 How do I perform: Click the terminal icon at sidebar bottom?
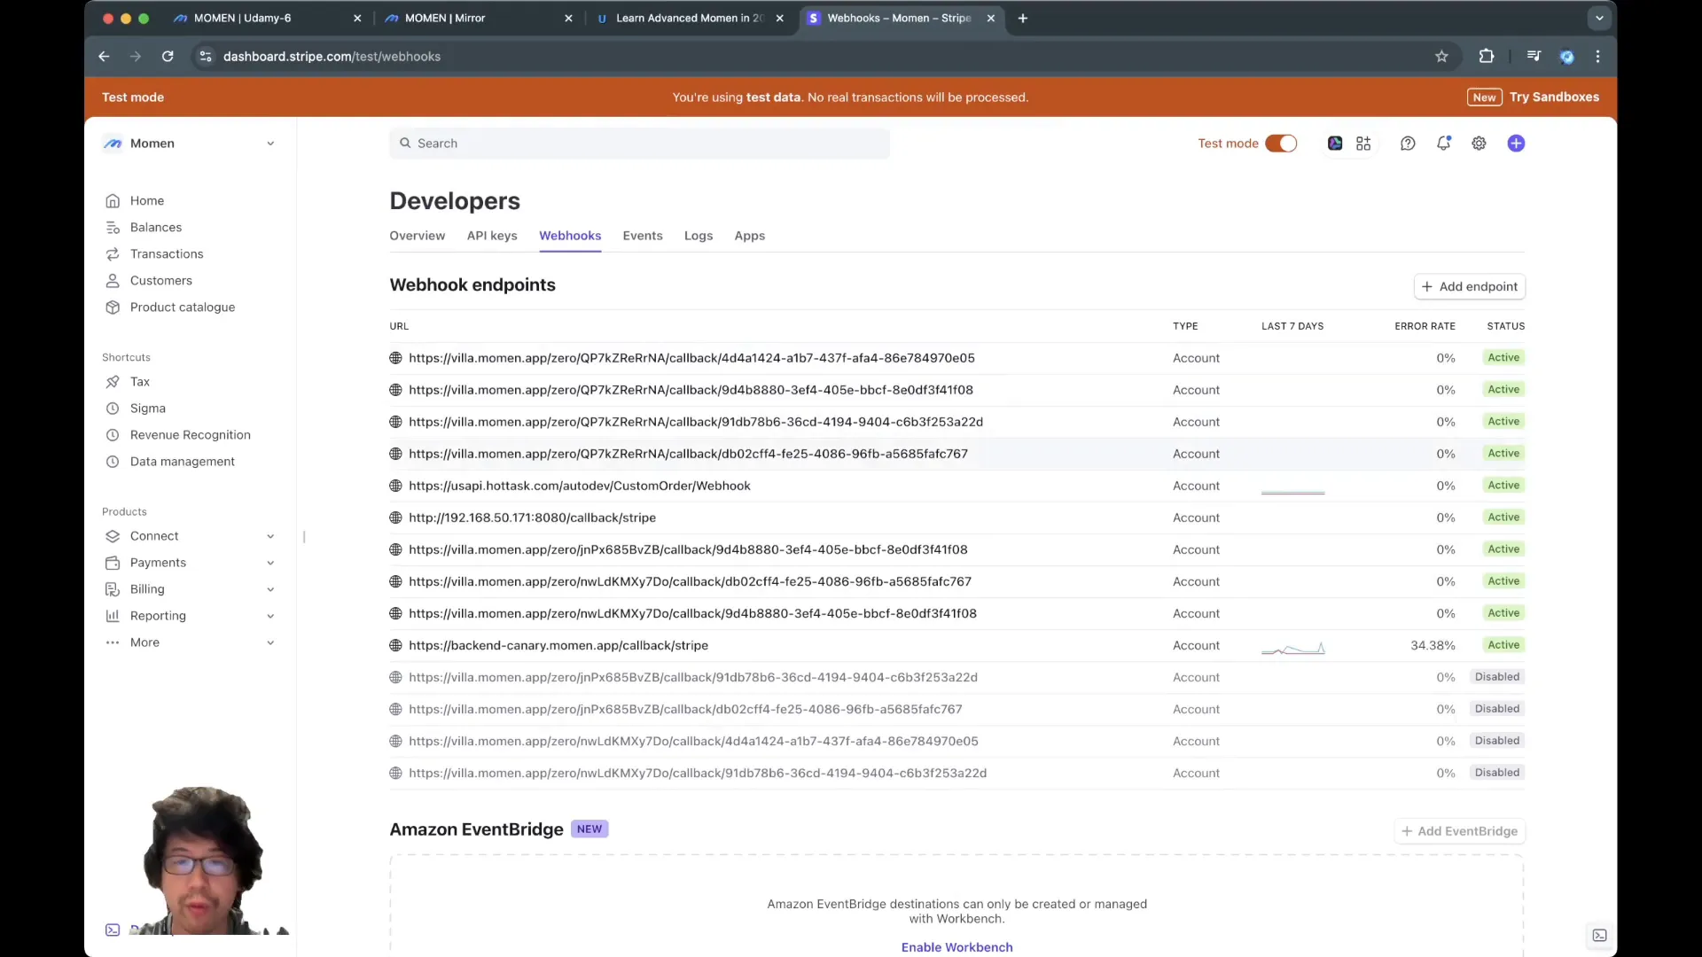tap(113, 930)
